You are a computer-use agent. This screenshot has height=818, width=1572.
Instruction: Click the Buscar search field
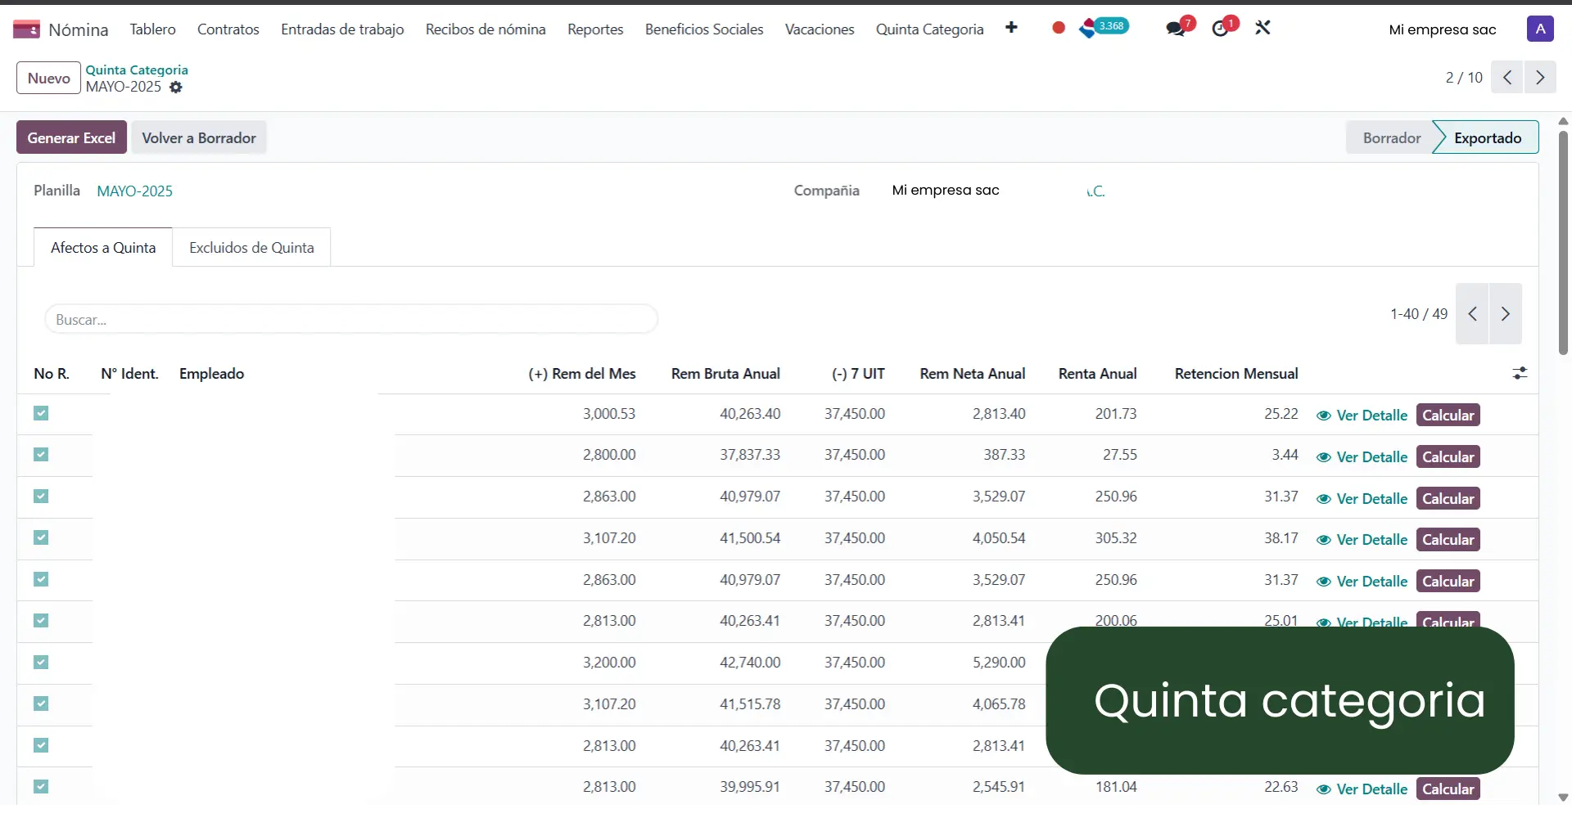tap(350, 319)
